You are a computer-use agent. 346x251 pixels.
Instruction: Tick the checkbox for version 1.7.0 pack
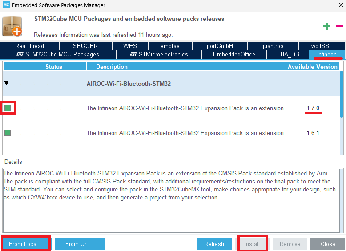pyautogui.click(x=8, y=108)
